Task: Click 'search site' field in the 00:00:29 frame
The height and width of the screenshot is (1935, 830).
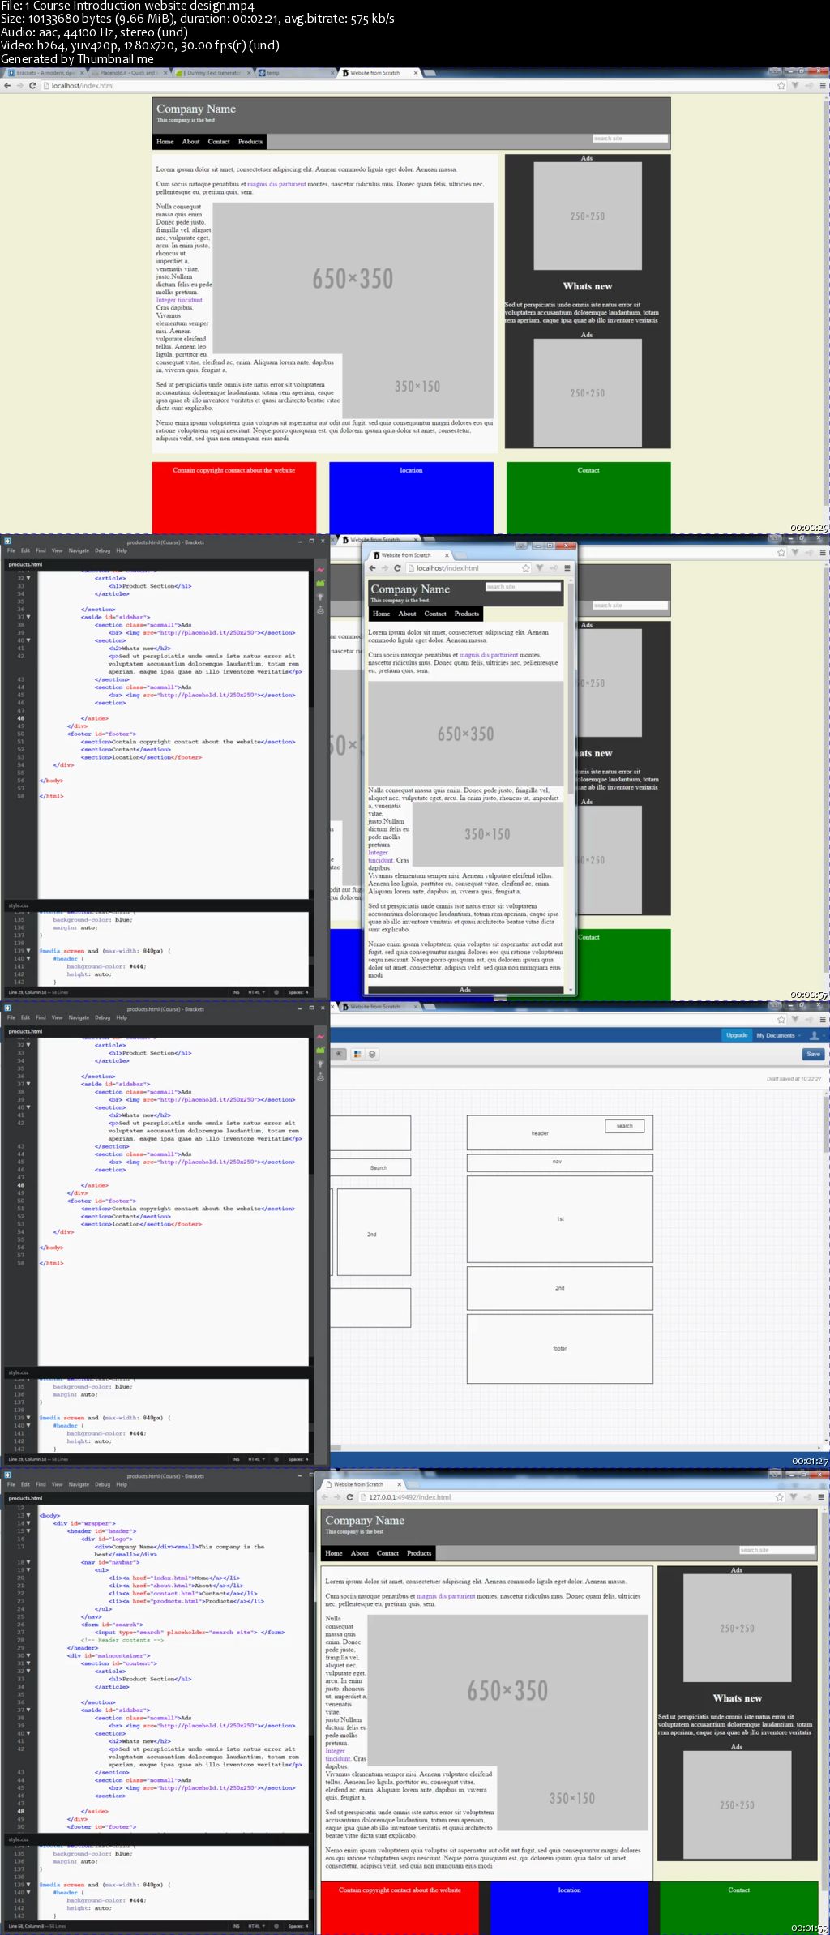Action: coord(630,139)
